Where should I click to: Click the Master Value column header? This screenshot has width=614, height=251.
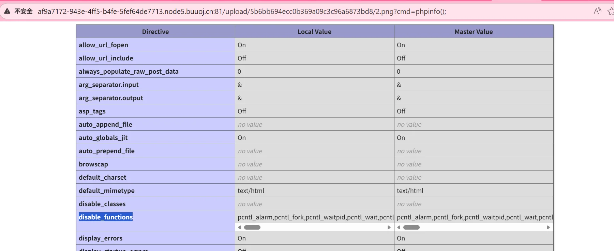(474, 32)
